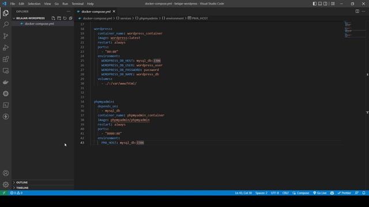Open the Extensions view
Image resolution: width=369 pixels, height=207 pixels.
[x=6, y=59]
